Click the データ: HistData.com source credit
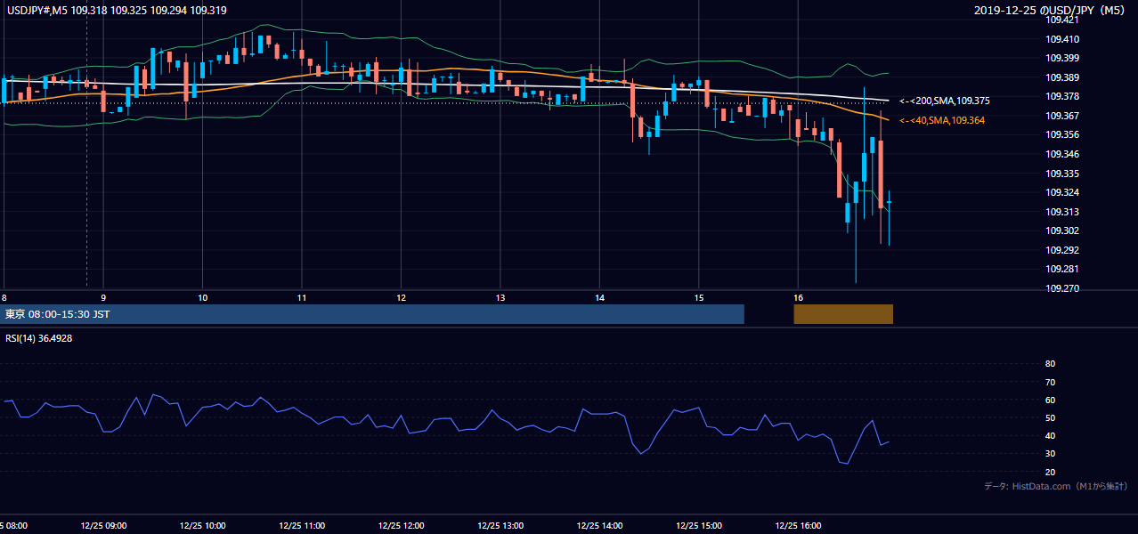Image resolution: width=1138 pixels, height=534 pixels. (x=1056, y=487)
